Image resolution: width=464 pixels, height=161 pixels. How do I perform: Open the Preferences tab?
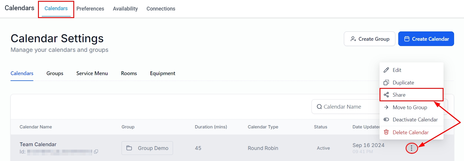pos(90,9)
